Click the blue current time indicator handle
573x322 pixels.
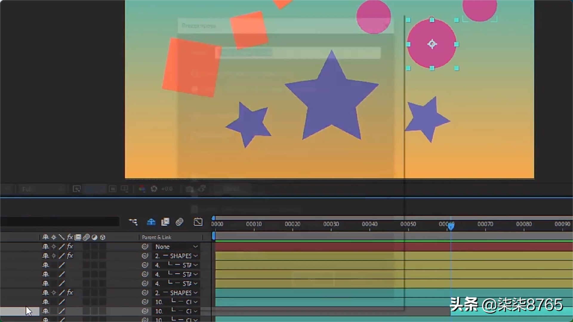(x=451, y=227)
